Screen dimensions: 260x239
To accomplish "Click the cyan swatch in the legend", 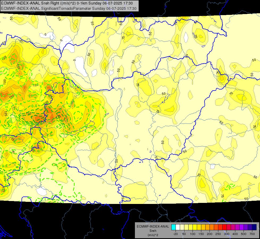I will [173, 227].
